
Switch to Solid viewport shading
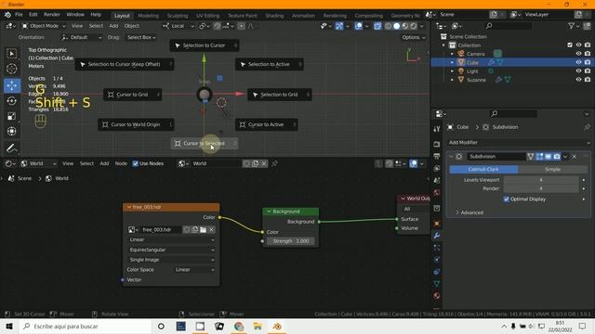[x=397, y=26]
